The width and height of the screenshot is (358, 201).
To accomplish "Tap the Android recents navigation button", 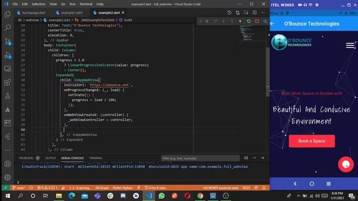I will point(328,184).
